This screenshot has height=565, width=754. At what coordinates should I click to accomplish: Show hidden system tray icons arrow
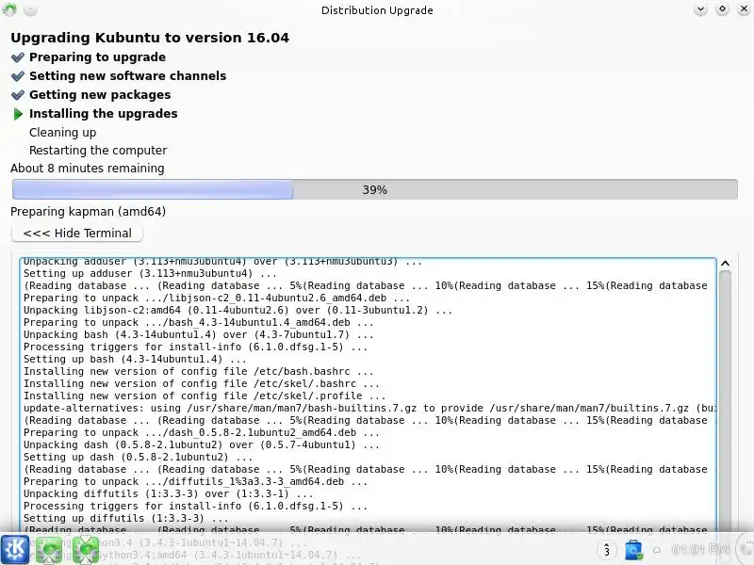point(657,550)
